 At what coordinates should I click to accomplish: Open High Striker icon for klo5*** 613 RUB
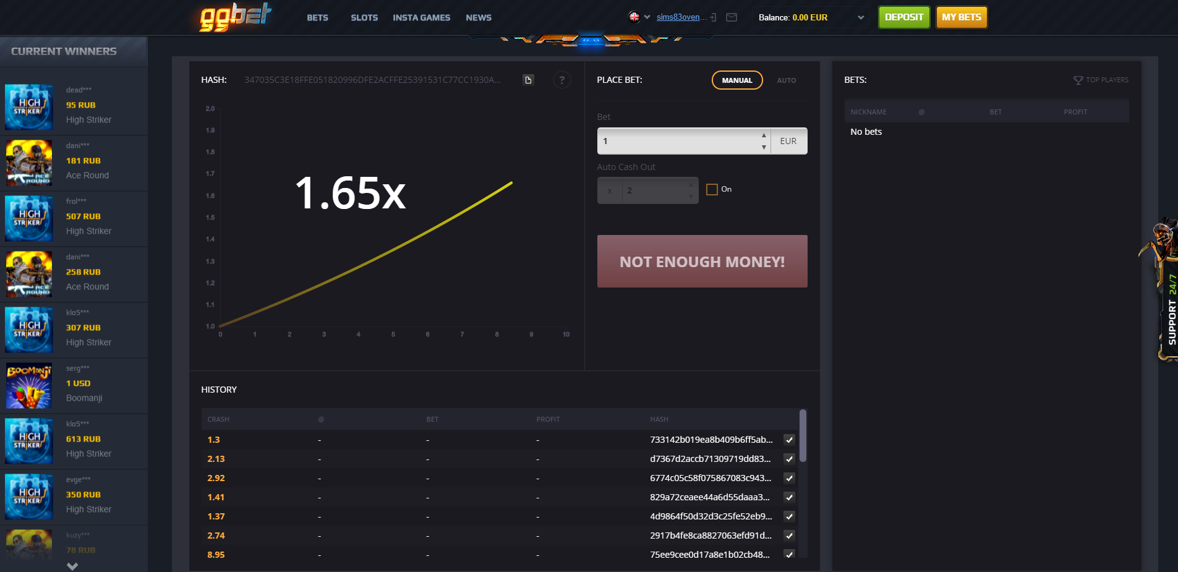coord(29,441)
